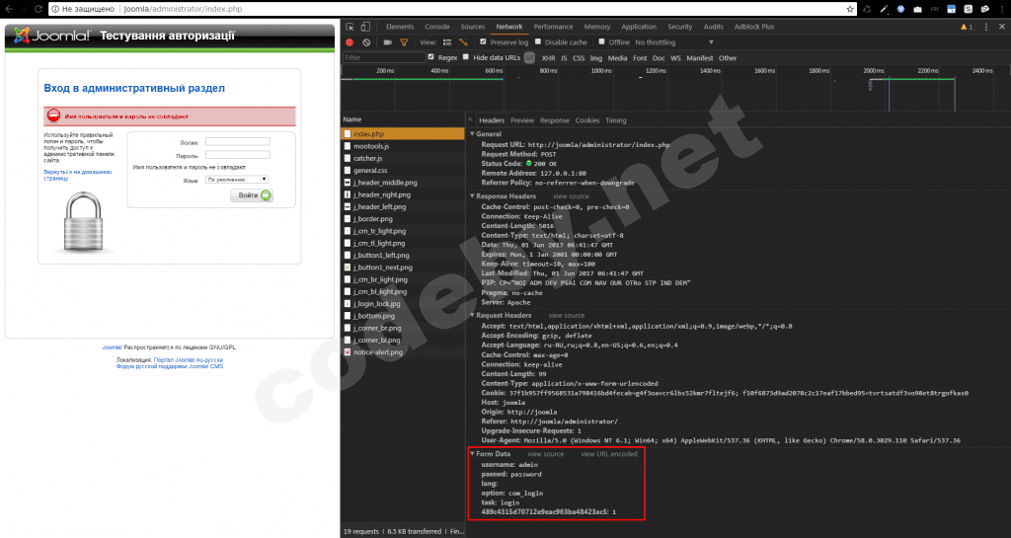Viewport: 1011px width, 538px height.
Task: Toggle the device toolbar icon
Action: click(366, 27)
